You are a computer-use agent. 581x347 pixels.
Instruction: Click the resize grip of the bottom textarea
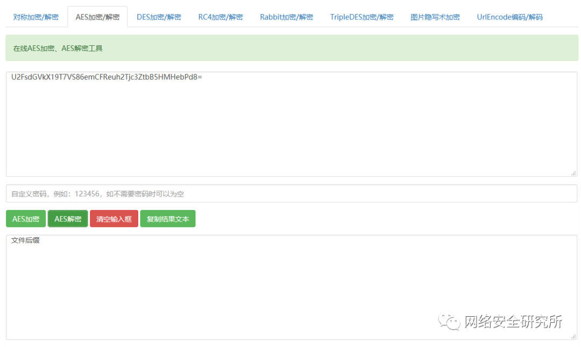pyautogui.click(x=573, y=337)
